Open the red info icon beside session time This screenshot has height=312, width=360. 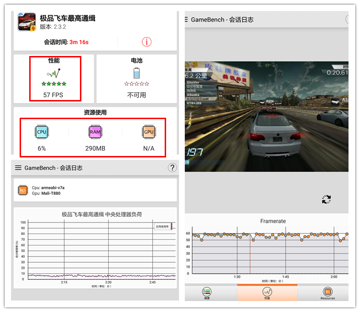click(146, 42)
